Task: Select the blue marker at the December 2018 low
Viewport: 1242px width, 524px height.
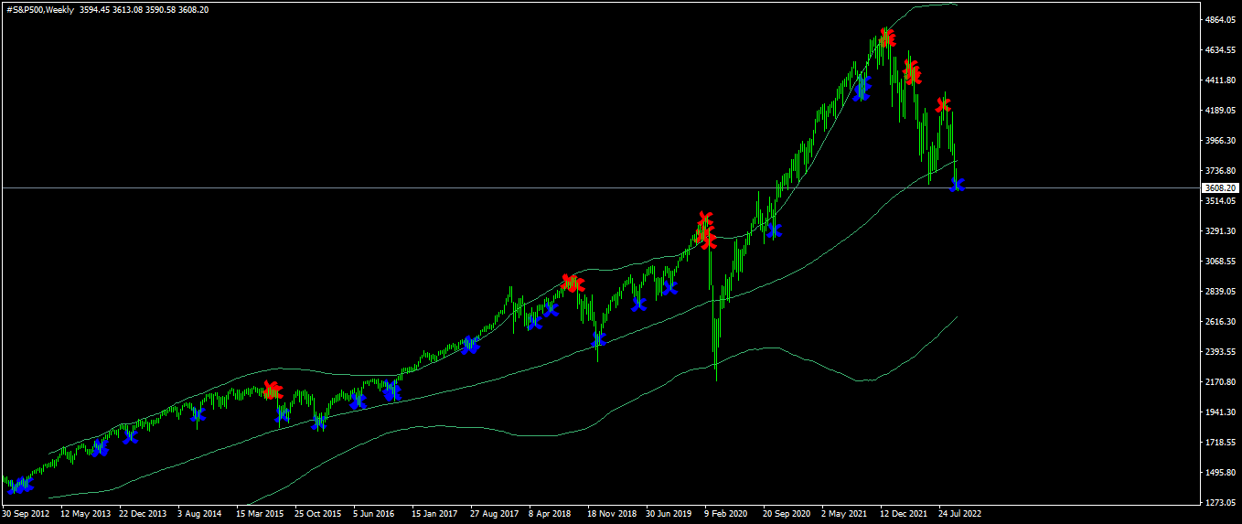Action: pos(599,339)
